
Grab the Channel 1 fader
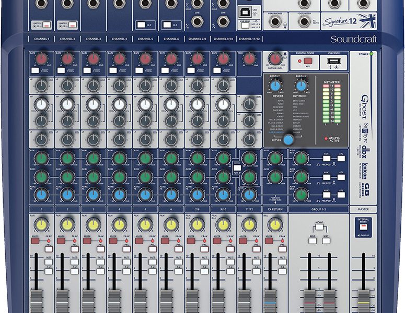[x=37, y=302]
